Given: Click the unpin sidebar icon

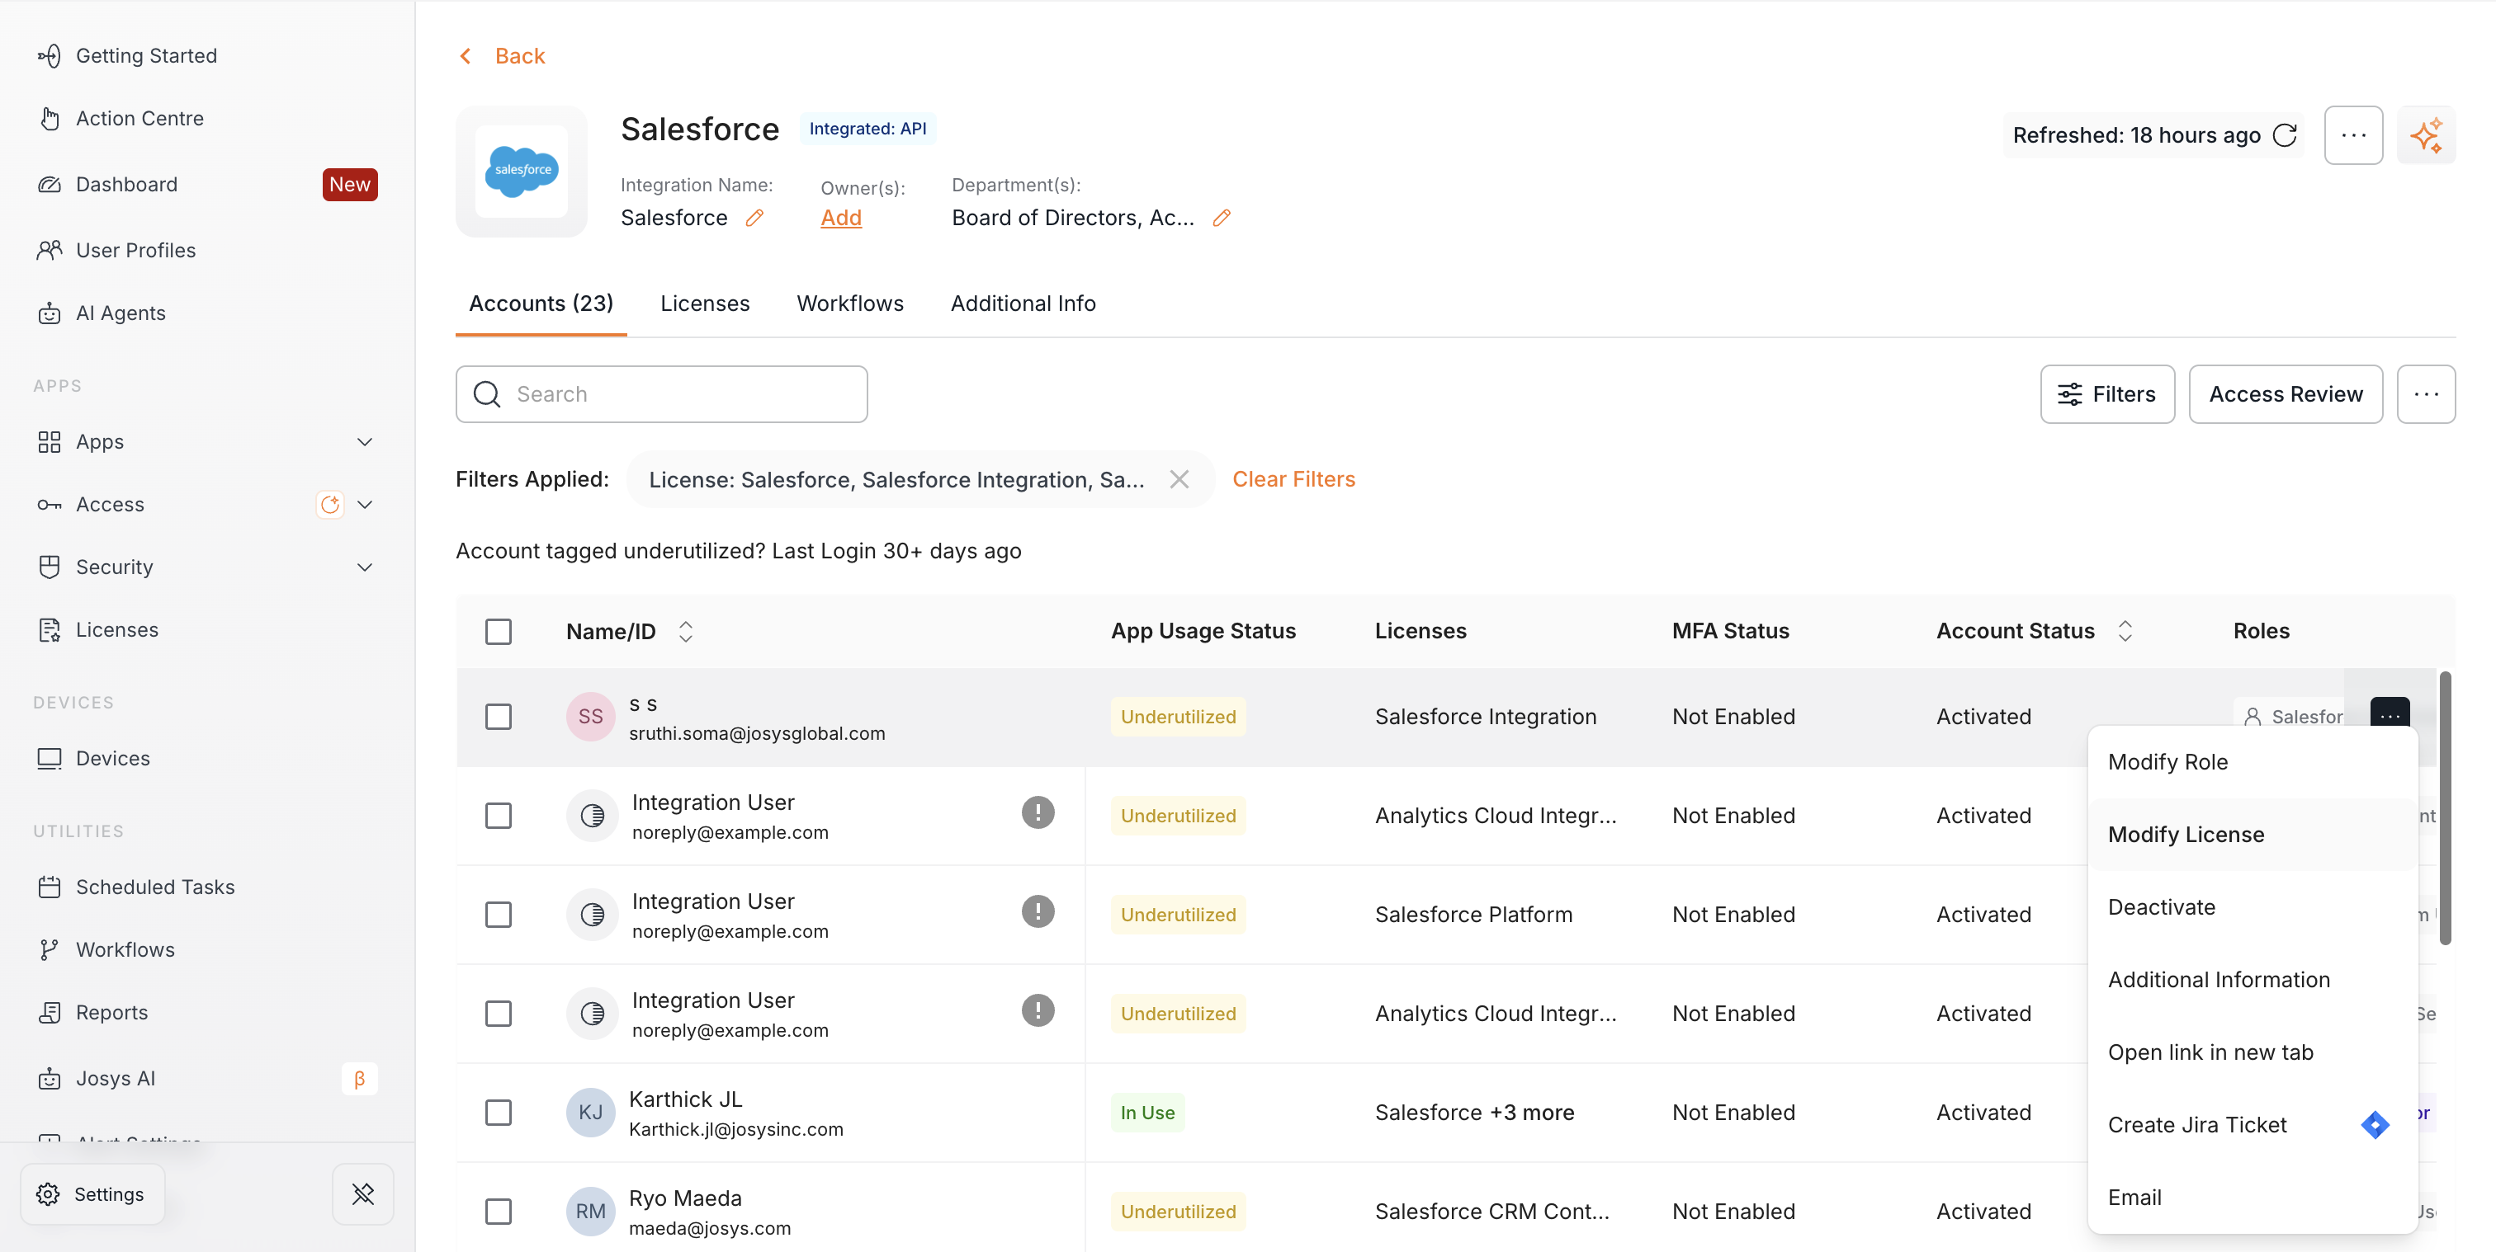Looking at the screenshot, I should tap(363, 1194).
